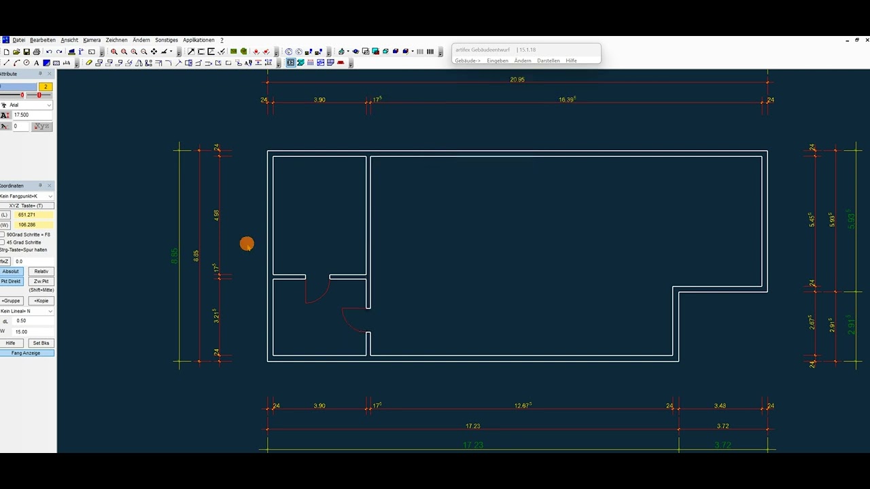This screenshot has height=489, width=870.
Task: Click the Fang Anzeige button
Action: [26, 353]
